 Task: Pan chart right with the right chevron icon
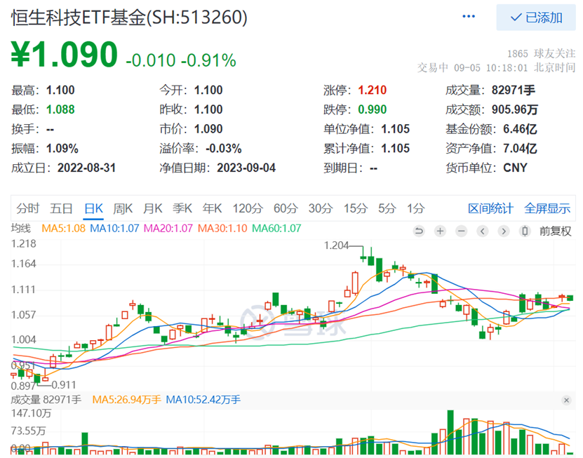tap(504, 231)
